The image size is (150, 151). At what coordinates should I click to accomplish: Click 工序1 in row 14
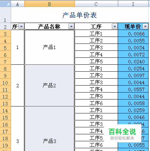pyautogui.click(x=96, y=110)
